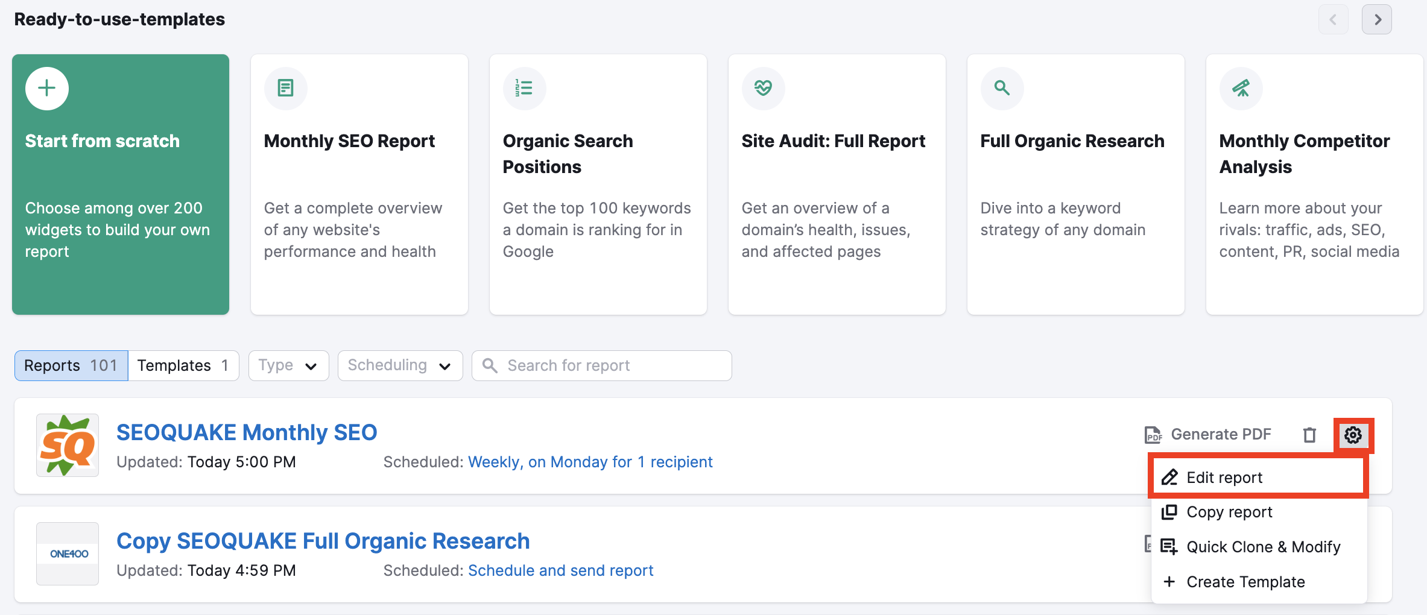Click the ONE400 logo thumbnail

68,554
